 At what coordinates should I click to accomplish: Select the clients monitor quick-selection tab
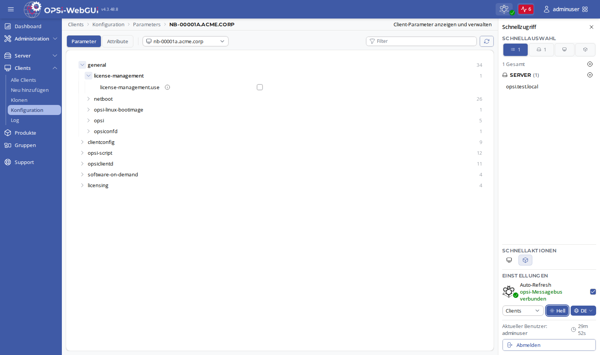point(564,49)
